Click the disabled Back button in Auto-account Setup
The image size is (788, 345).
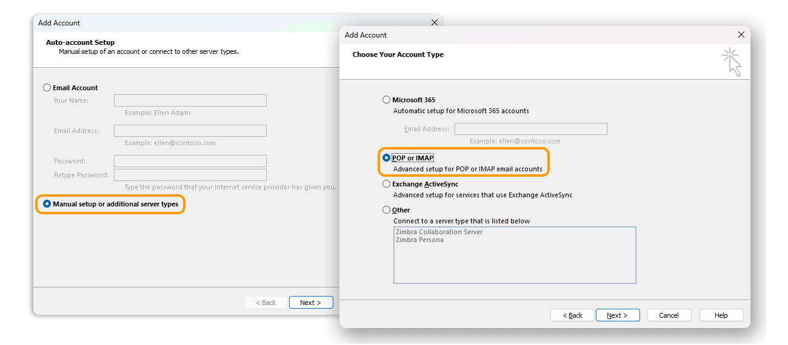(x=265, y=303)
